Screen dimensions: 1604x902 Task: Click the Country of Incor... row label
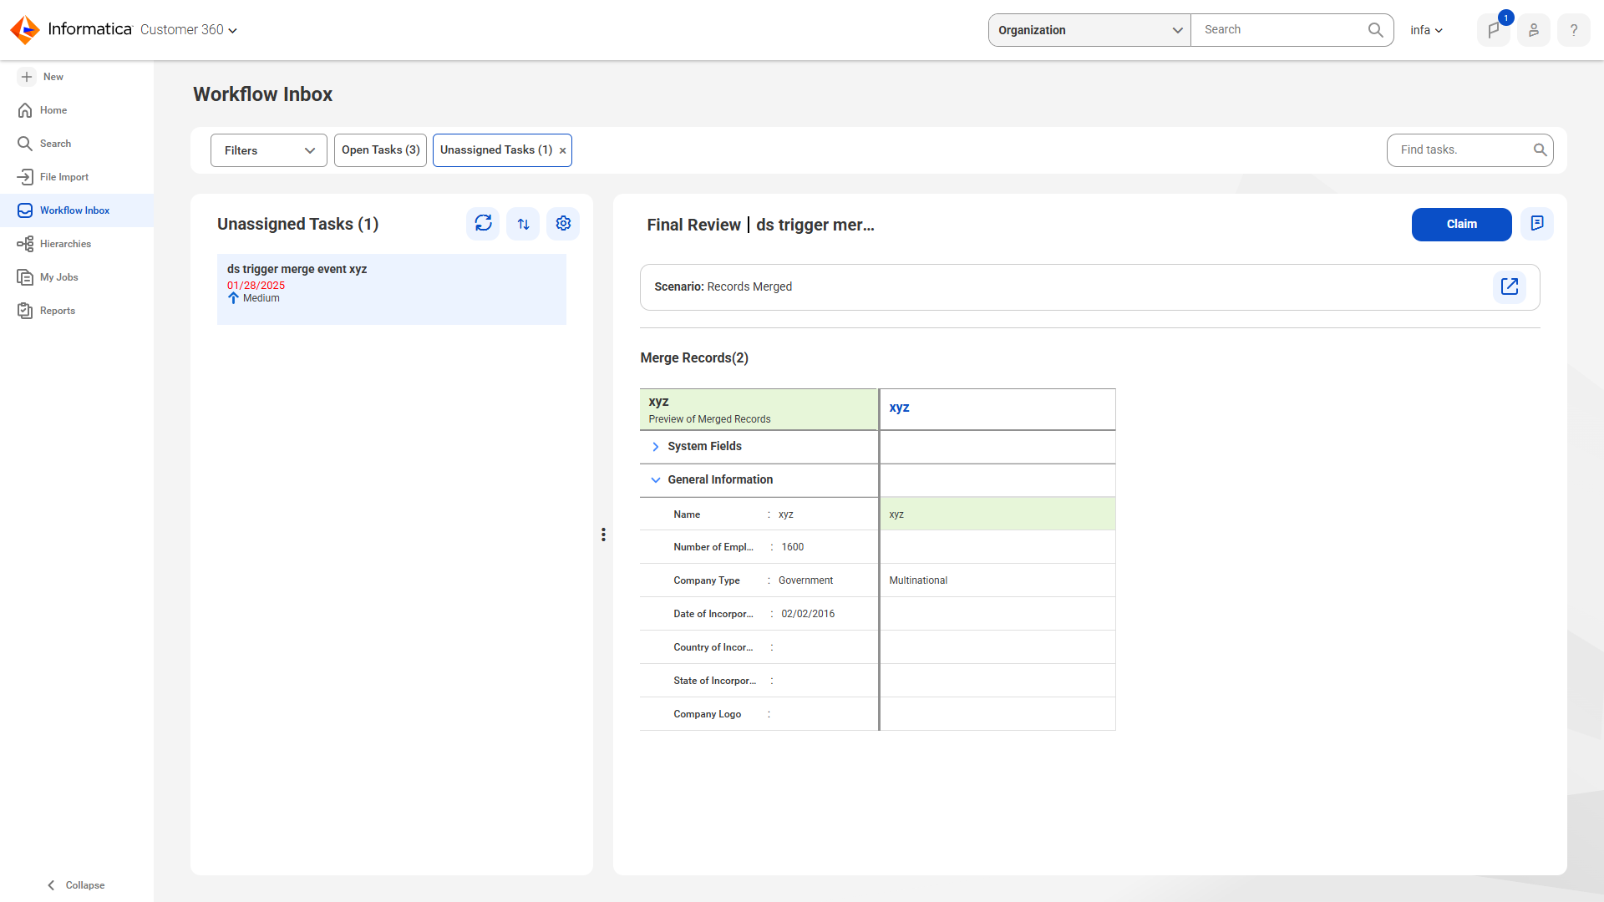[x=713, y=647]
